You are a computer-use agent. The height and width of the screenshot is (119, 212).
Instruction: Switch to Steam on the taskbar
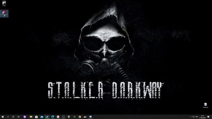[47, 117]
